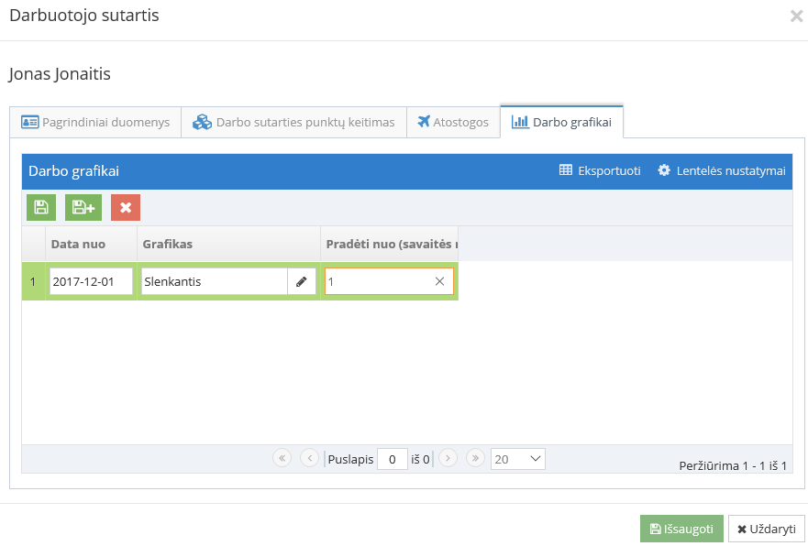Switch to the Atostogos tab
The width and height of the screenshot is (808, 546).
point(453,122)
